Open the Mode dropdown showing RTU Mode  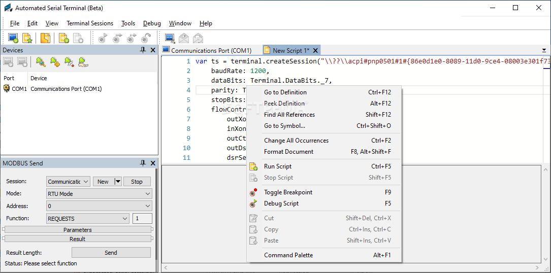click(99, 194)
